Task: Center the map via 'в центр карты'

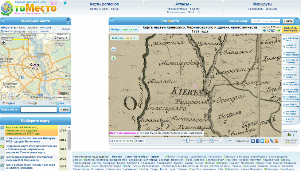Action: (x=291, y=120)
